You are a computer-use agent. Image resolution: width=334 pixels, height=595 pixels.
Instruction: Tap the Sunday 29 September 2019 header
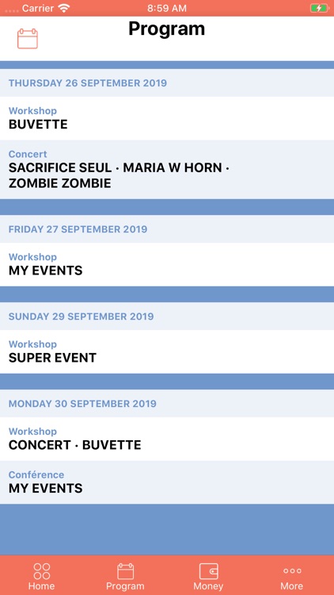167,316
